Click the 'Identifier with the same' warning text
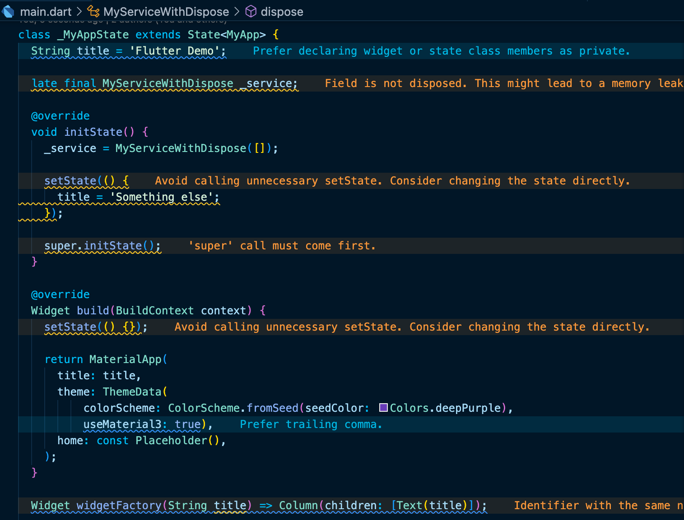The image size is (684, 520). point(598,506)
